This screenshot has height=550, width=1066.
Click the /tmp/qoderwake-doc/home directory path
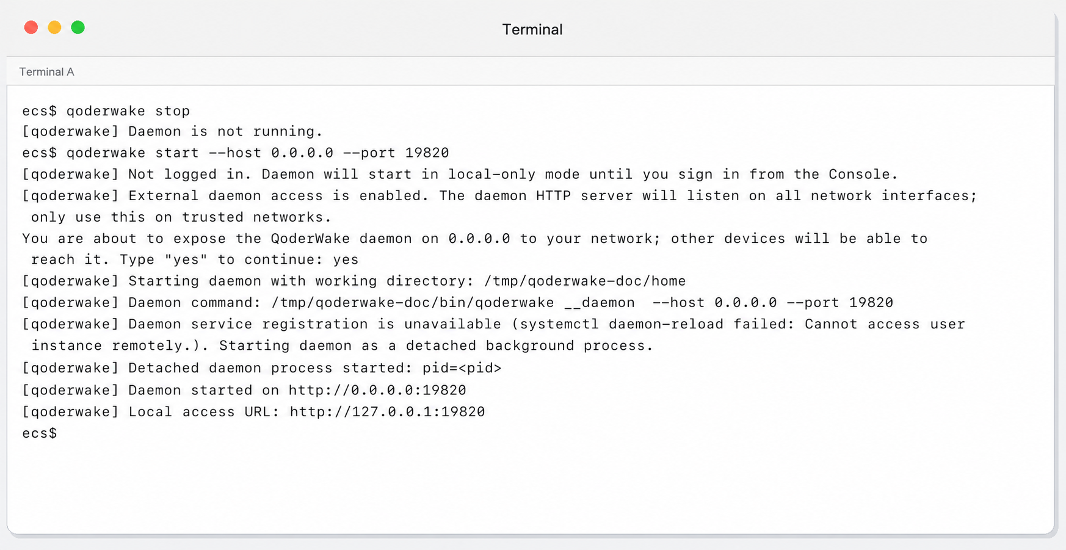[x=585, y=281]
